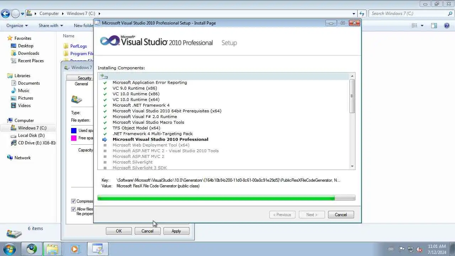Click the search magnifier icon
This screenshot has height=256, width=455.
450,14
